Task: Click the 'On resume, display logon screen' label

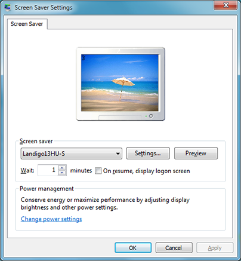Action: [147, 171]
